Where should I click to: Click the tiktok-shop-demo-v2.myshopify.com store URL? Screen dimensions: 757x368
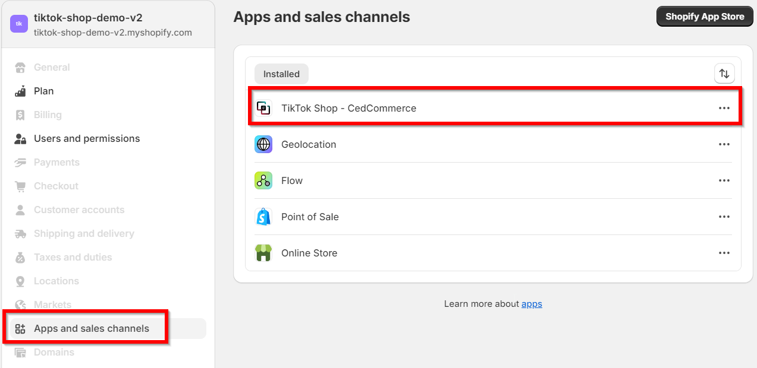(113, 33)
